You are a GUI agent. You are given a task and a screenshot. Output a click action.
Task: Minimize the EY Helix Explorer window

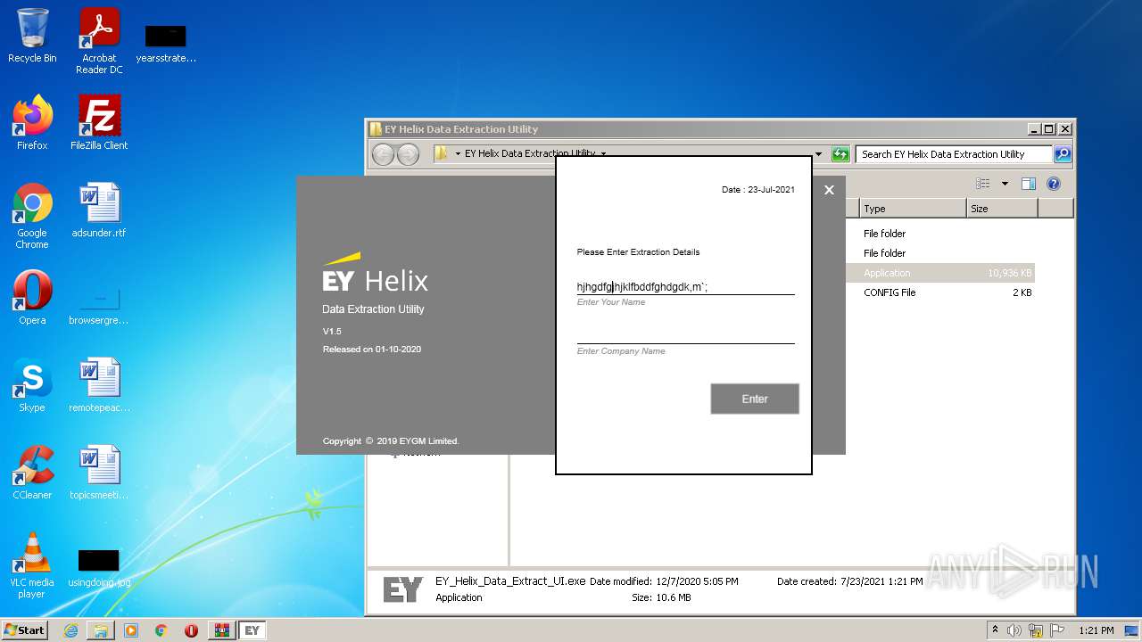tap(1034, 129)
